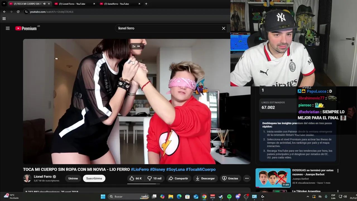
Task: View site information icon in address bar
Action: 26,12
